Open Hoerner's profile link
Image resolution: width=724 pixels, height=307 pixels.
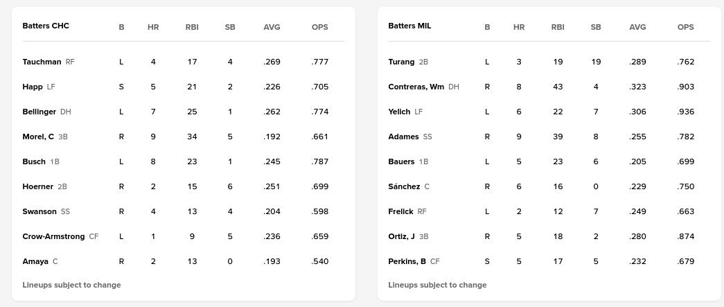coord(37,186)
